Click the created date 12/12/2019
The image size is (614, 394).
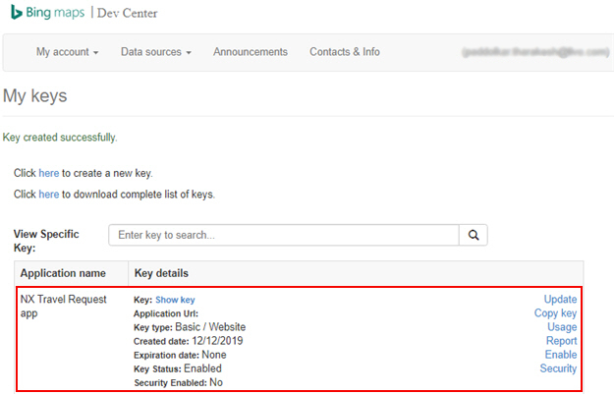(x=217, y=341)
